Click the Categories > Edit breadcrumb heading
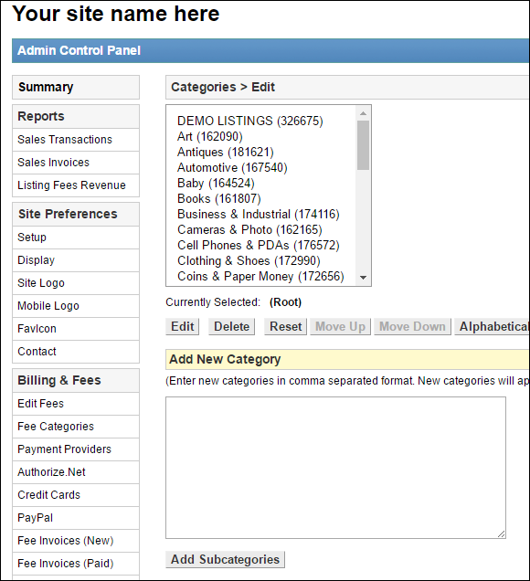This screenshot has width=530, height=581. tap(223, 87)
